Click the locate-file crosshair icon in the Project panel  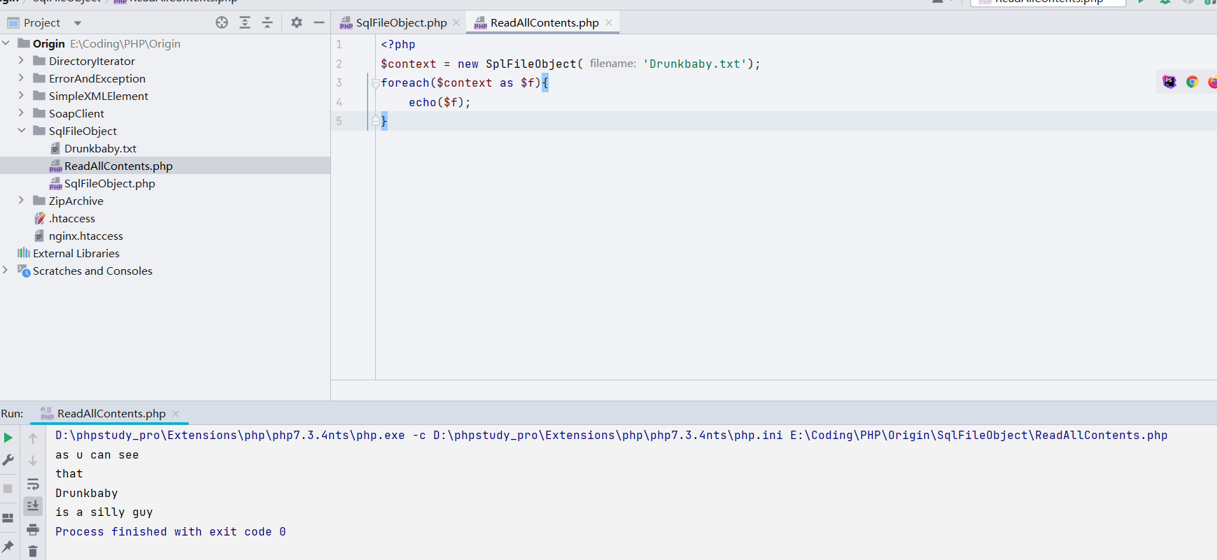tap(222, 22)
